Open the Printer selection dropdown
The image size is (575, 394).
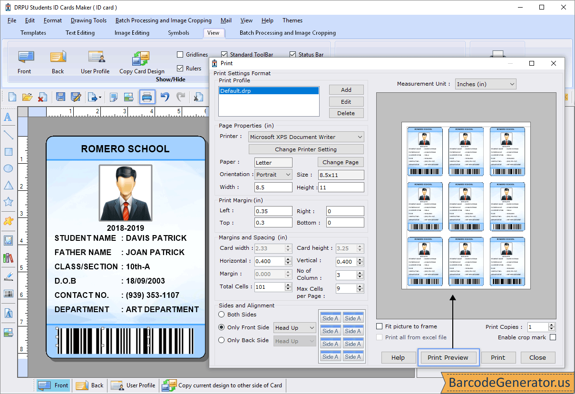(x=306, y=137)
